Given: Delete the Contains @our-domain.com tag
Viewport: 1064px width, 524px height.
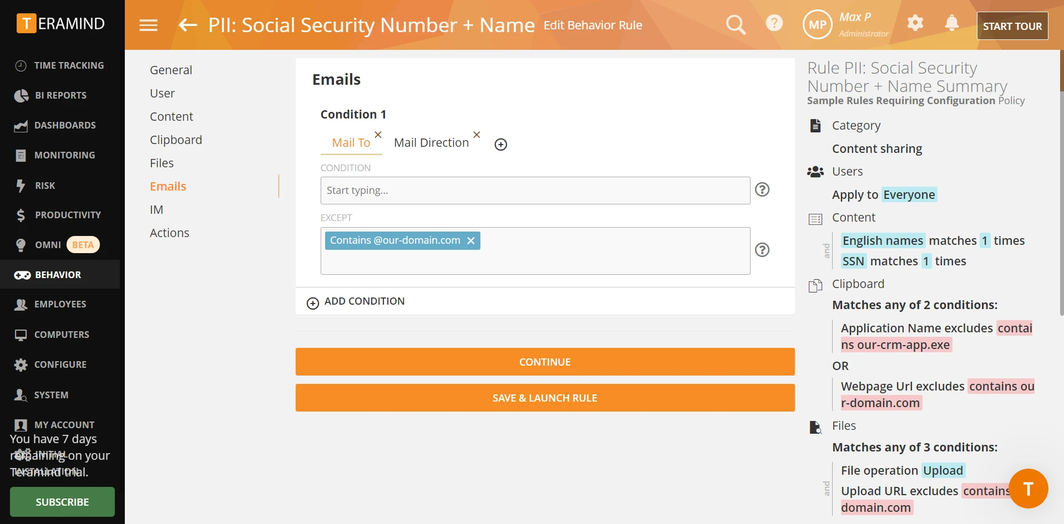Looking at the screenshot, I should point(470,240).
